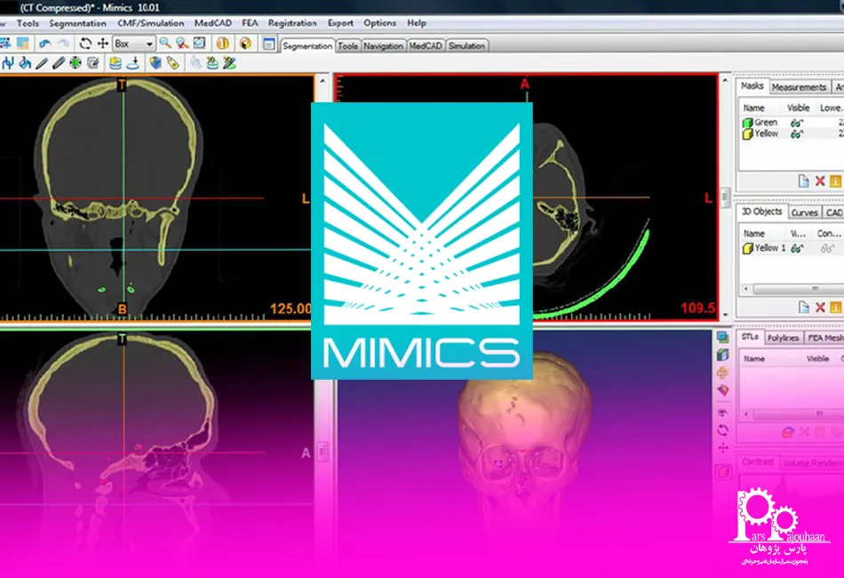Switch to the Measurements tab
844x578 pixels.
coord(799,87)
